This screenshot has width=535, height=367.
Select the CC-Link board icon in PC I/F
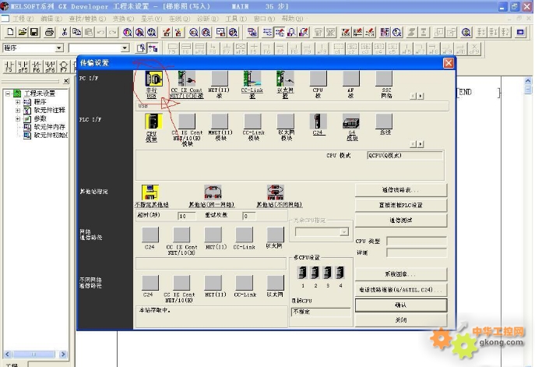pos(252,79)
